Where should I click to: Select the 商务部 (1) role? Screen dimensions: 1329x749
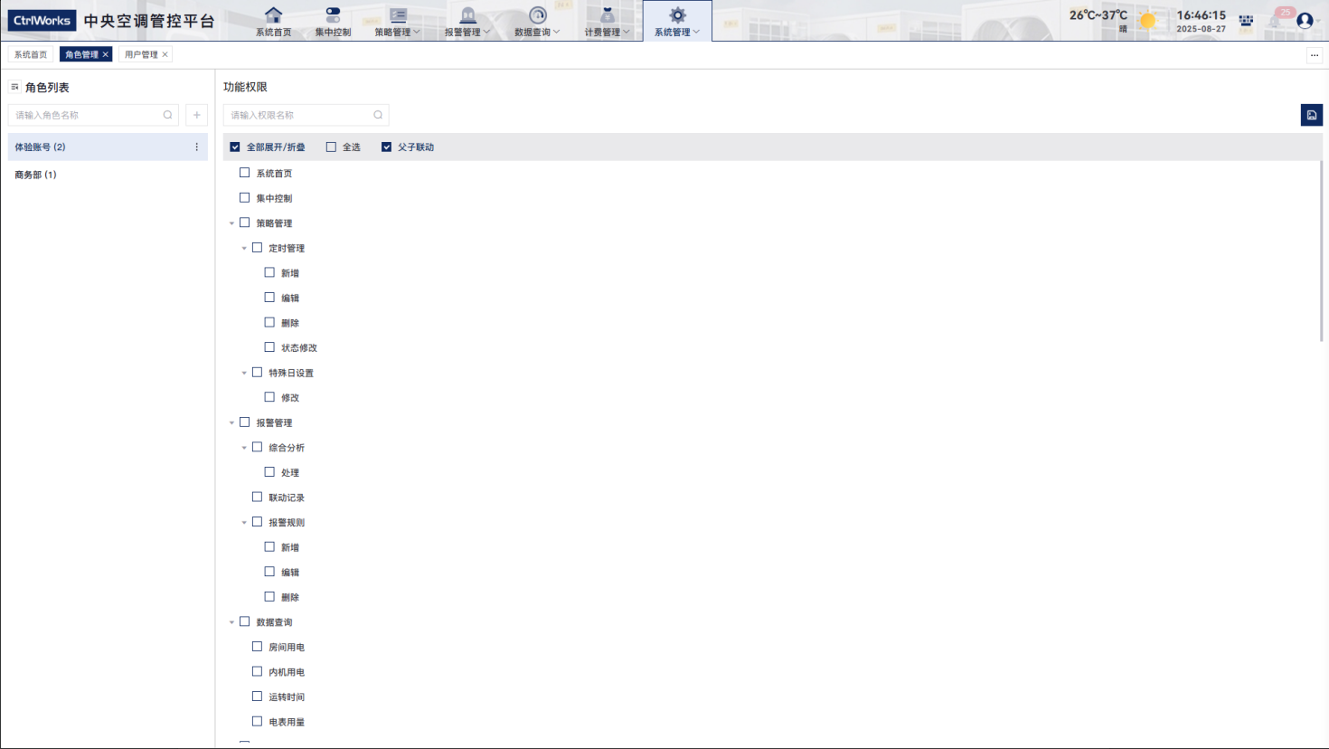(x=36, y=175)
